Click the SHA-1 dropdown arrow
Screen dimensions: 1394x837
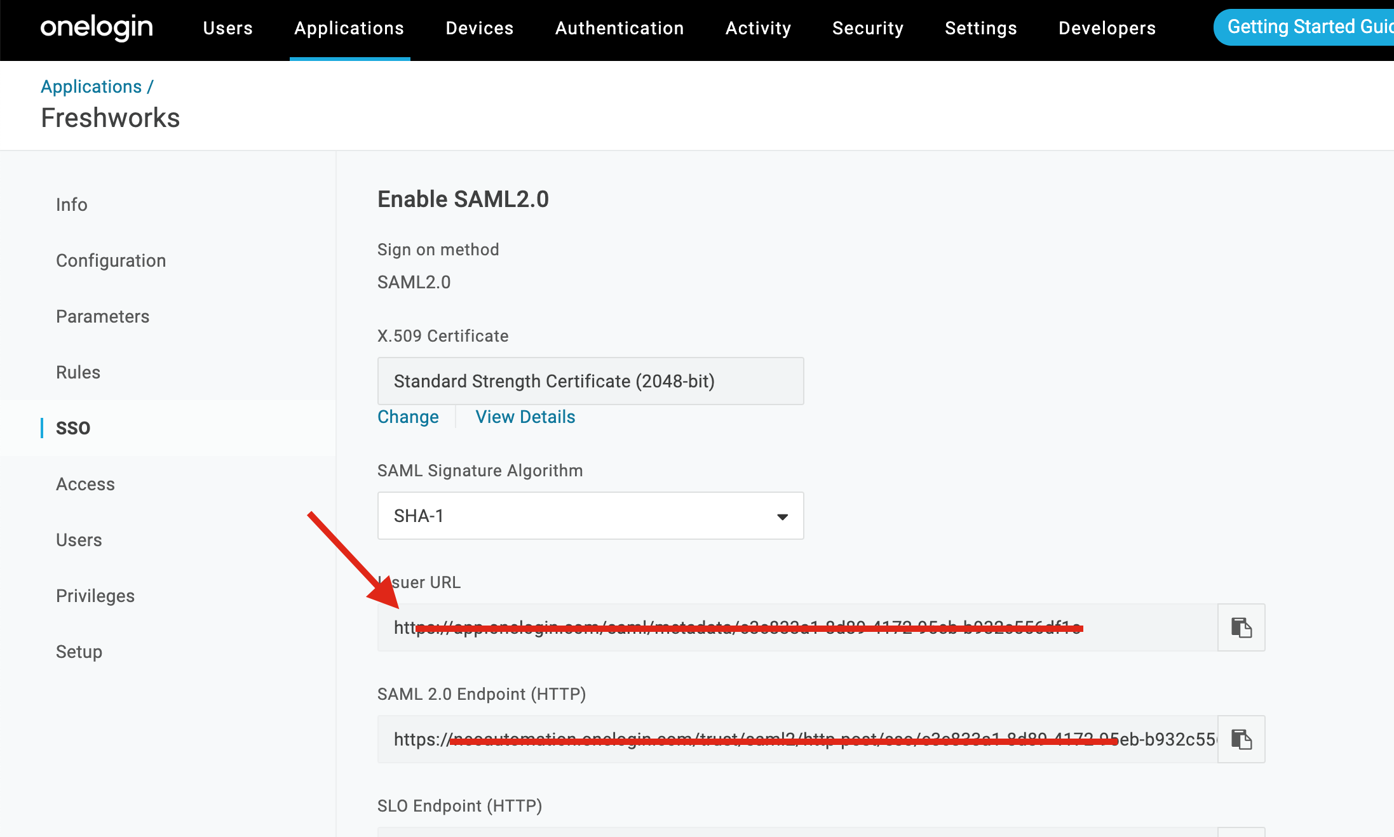(x=782, y=517)
